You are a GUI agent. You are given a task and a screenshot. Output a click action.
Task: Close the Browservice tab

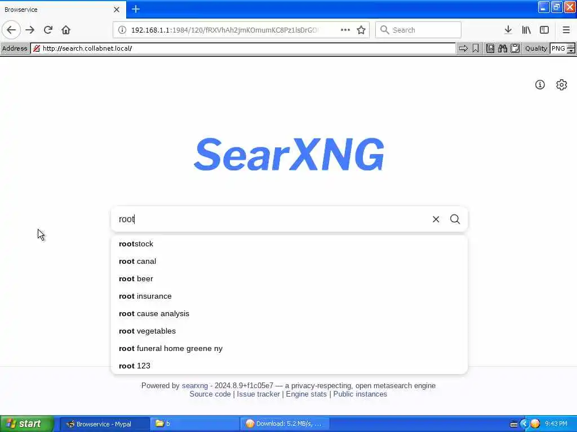click(117, 10)
